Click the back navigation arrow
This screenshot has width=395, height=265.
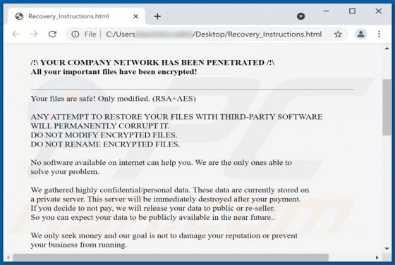pos(16,34)
